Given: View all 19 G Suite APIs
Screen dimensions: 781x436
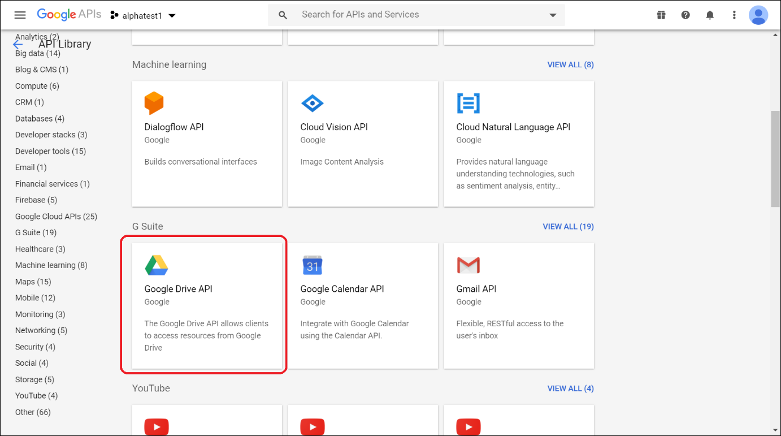Looking at the screenshot, I should (x=568, y=227).
